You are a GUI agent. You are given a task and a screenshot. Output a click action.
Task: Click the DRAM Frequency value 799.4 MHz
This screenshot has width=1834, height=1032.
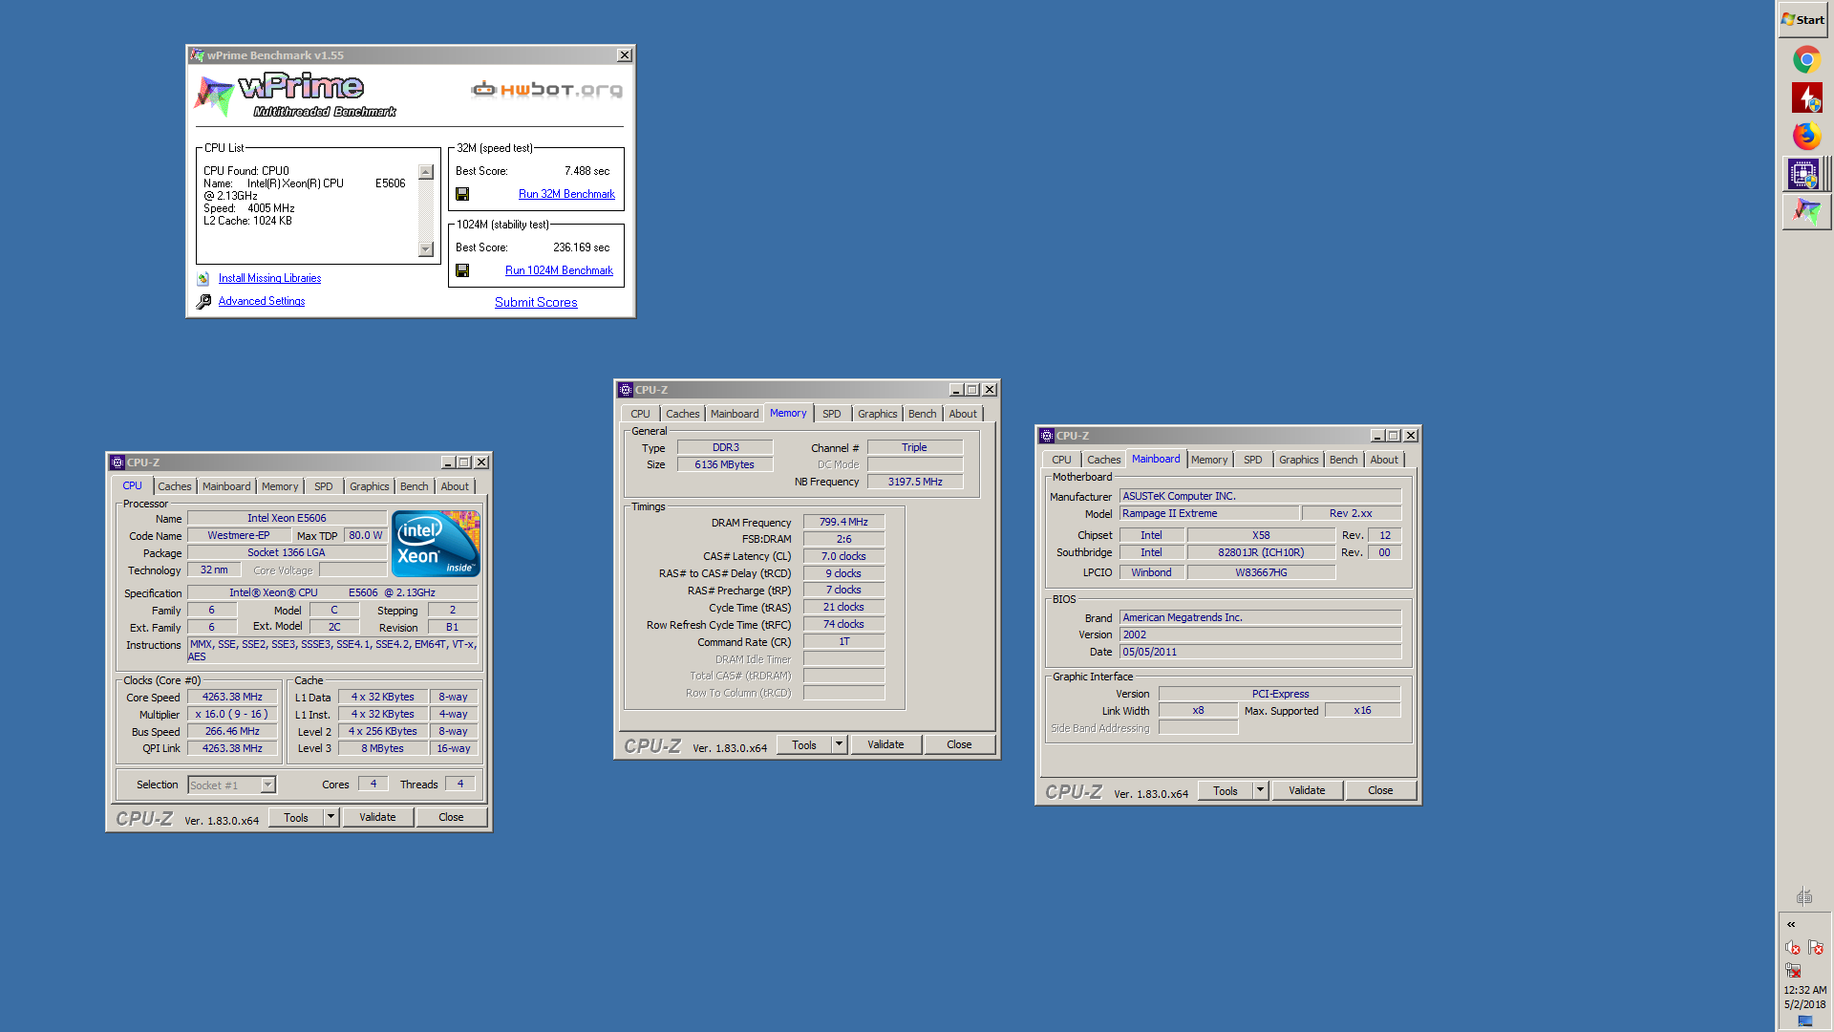coord(843,522)
